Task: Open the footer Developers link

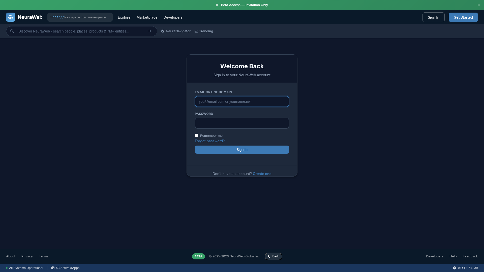Action: coord(435,256)
